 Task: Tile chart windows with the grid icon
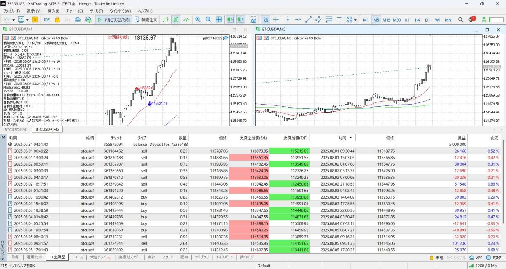click(x=219, y=19)
